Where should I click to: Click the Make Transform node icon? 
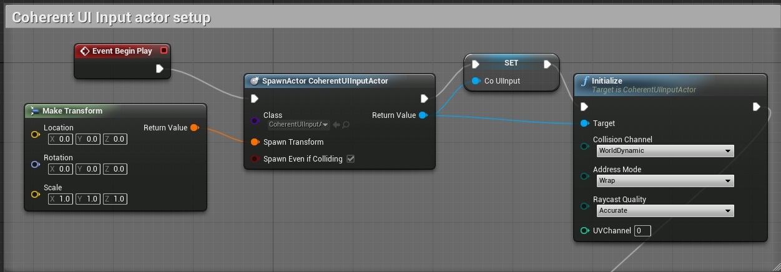pos(34,111)
